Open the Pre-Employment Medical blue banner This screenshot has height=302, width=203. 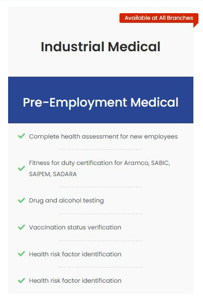[x=101, y=100]
